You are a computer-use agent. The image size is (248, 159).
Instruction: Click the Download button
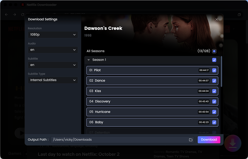pyautogui.click(x=209, y=140)
